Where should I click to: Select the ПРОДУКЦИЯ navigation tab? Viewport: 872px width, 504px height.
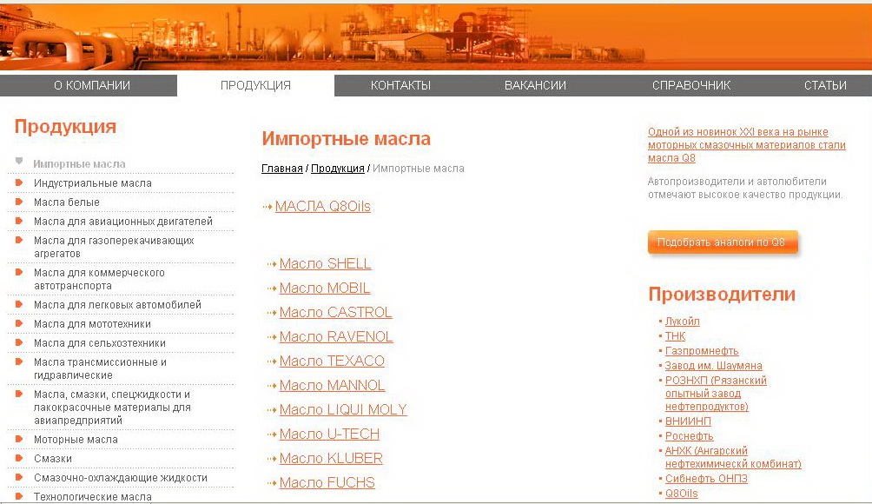point(256,86)
